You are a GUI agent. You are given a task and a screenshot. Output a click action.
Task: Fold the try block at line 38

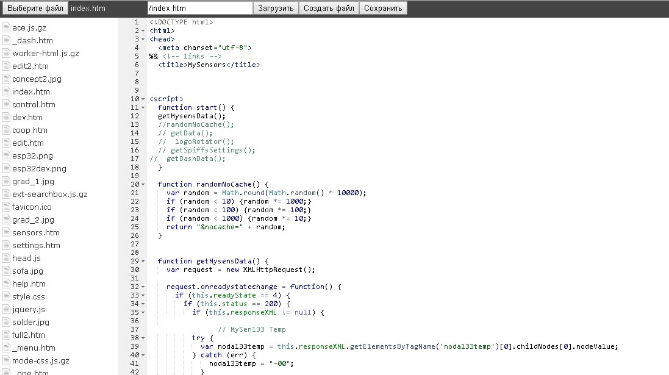[143, 338]
